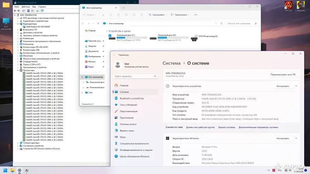The width and height of the screenshot is (310, 174).
Task: Click Система in the Settings breadcrumb
Action: [171, 63]
